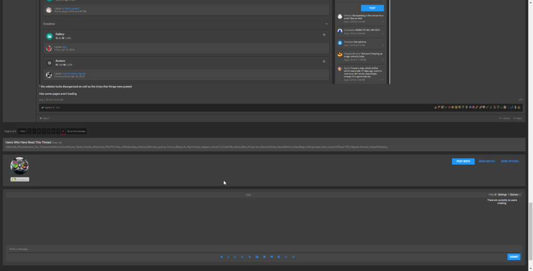The height and width of the screenshot is (271, 533).
Task: Open user MineCrack profile
Action: coord(98,147)
